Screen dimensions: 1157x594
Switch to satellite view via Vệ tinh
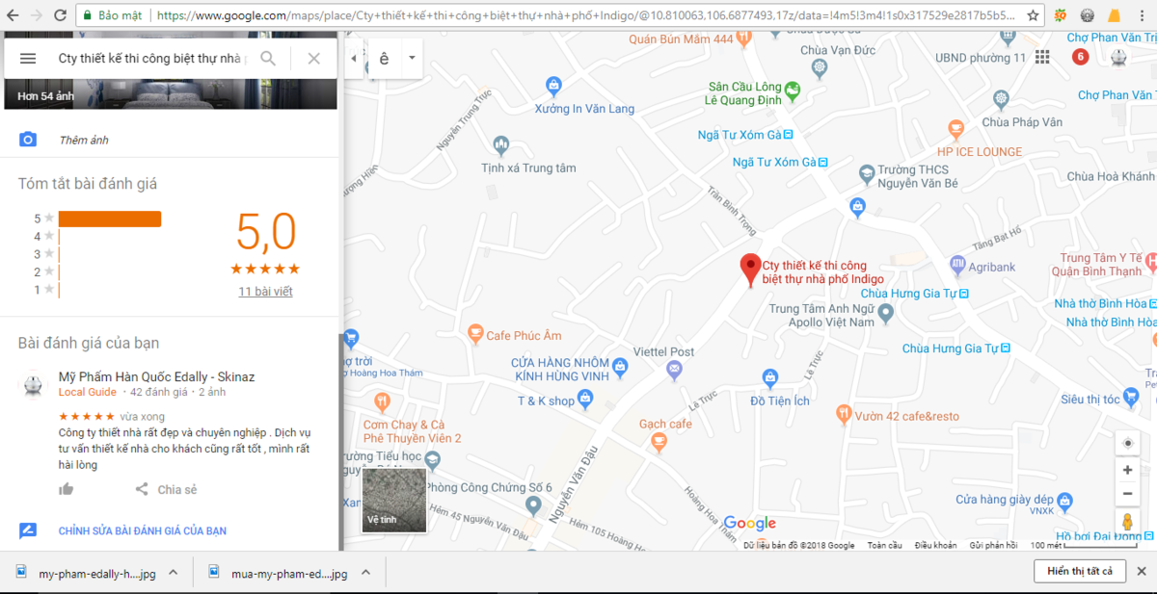click(x=394, y=501)
